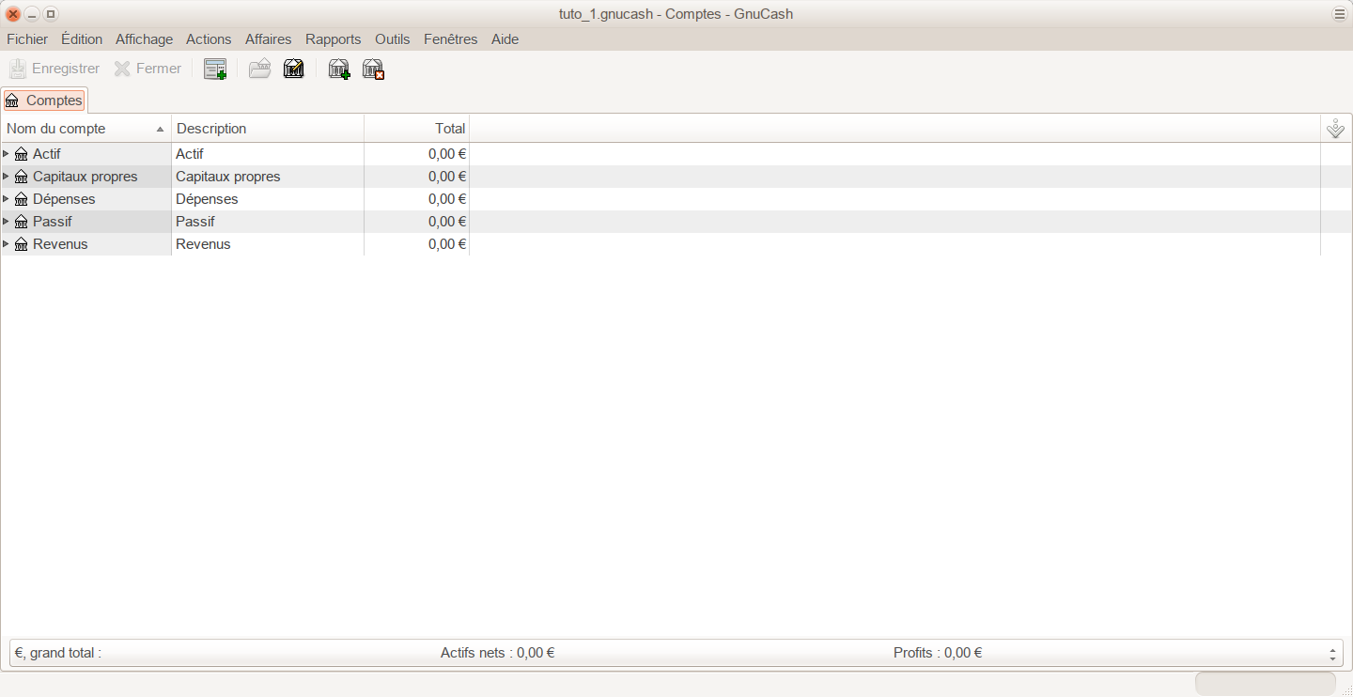
Task: Open the window hamburger menu icon
Action: (x=1339, y=14)
